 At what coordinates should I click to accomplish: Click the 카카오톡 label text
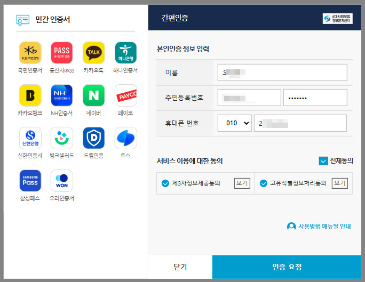93,70
